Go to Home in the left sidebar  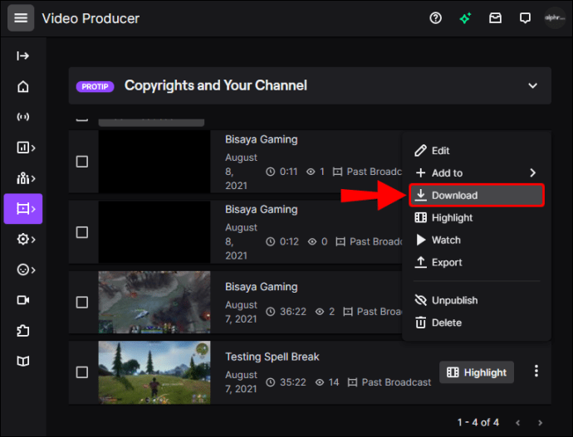coord(23,87)
